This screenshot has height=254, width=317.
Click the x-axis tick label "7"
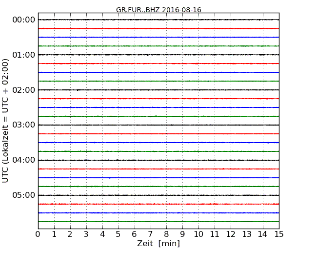(x=150, y=234)
